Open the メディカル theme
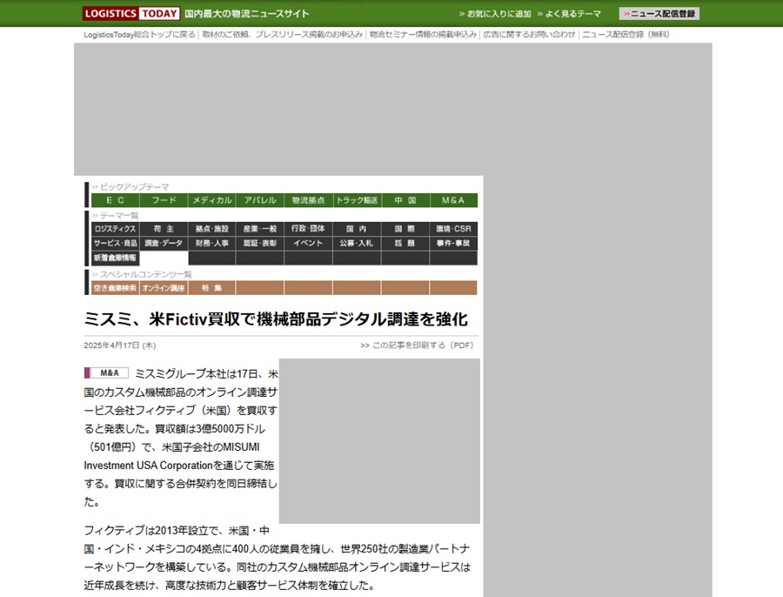 click(x=212, y=200)
